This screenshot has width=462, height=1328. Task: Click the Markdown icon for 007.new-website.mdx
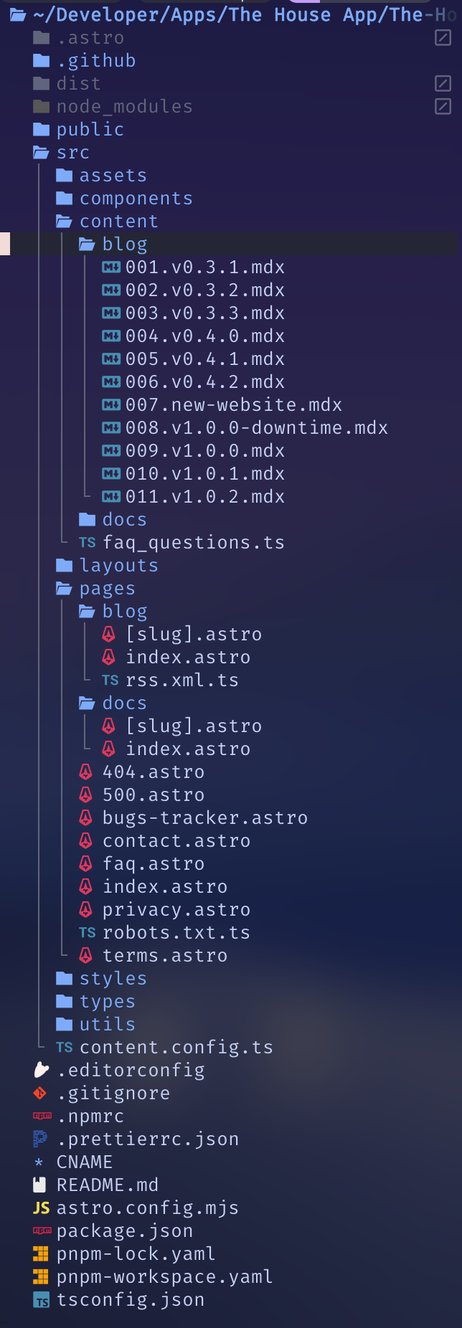pos(111,405)
